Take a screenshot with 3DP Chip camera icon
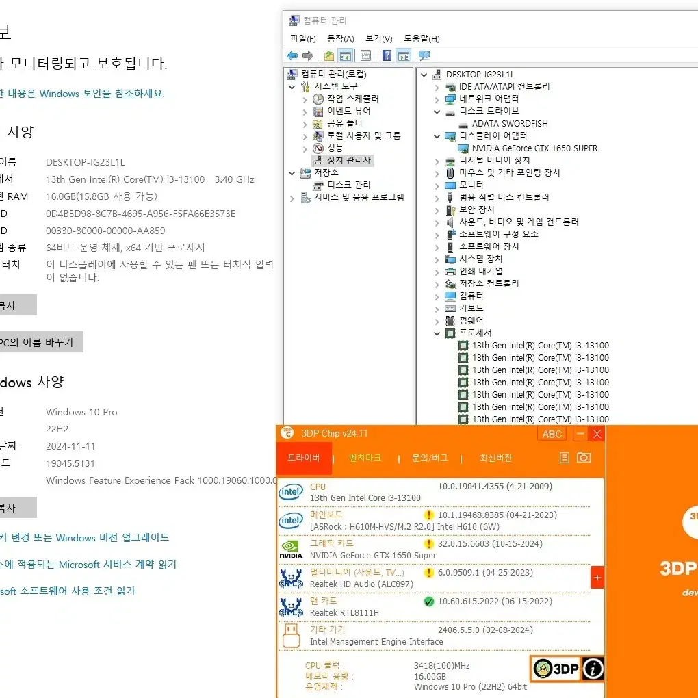The image size is (698, 698). click(x=583, y=458)
